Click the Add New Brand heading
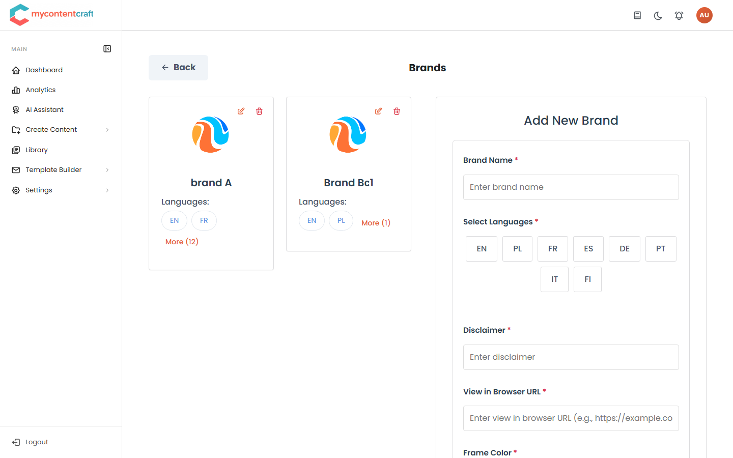 click(x=571, y=121)
